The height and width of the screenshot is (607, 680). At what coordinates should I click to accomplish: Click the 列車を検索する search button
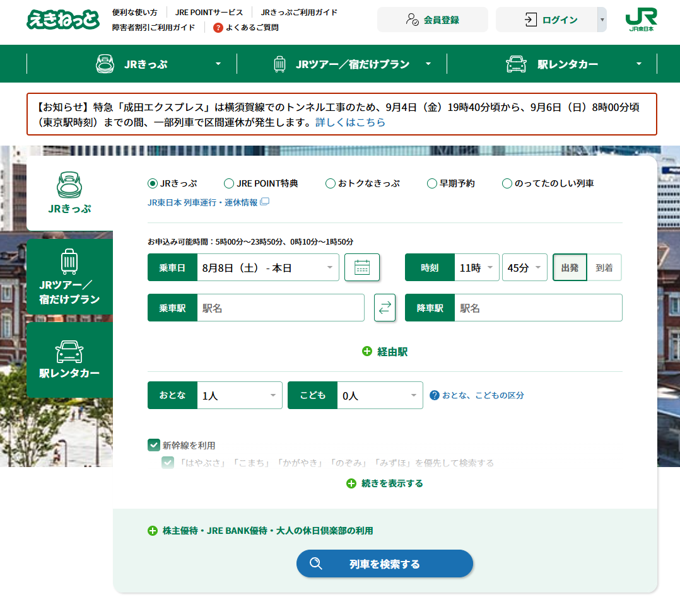tap(385, 564)
